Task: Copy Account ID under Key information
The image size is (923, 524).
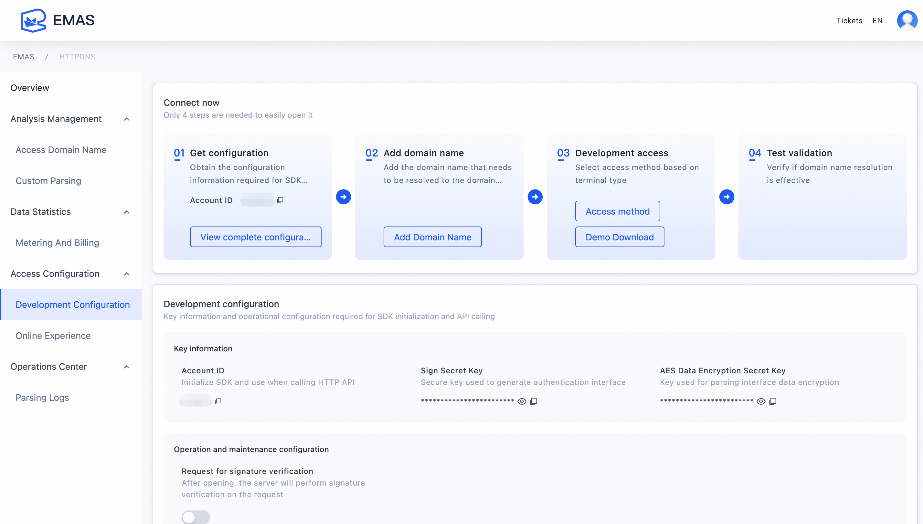Action: click(x=218, y=401)
